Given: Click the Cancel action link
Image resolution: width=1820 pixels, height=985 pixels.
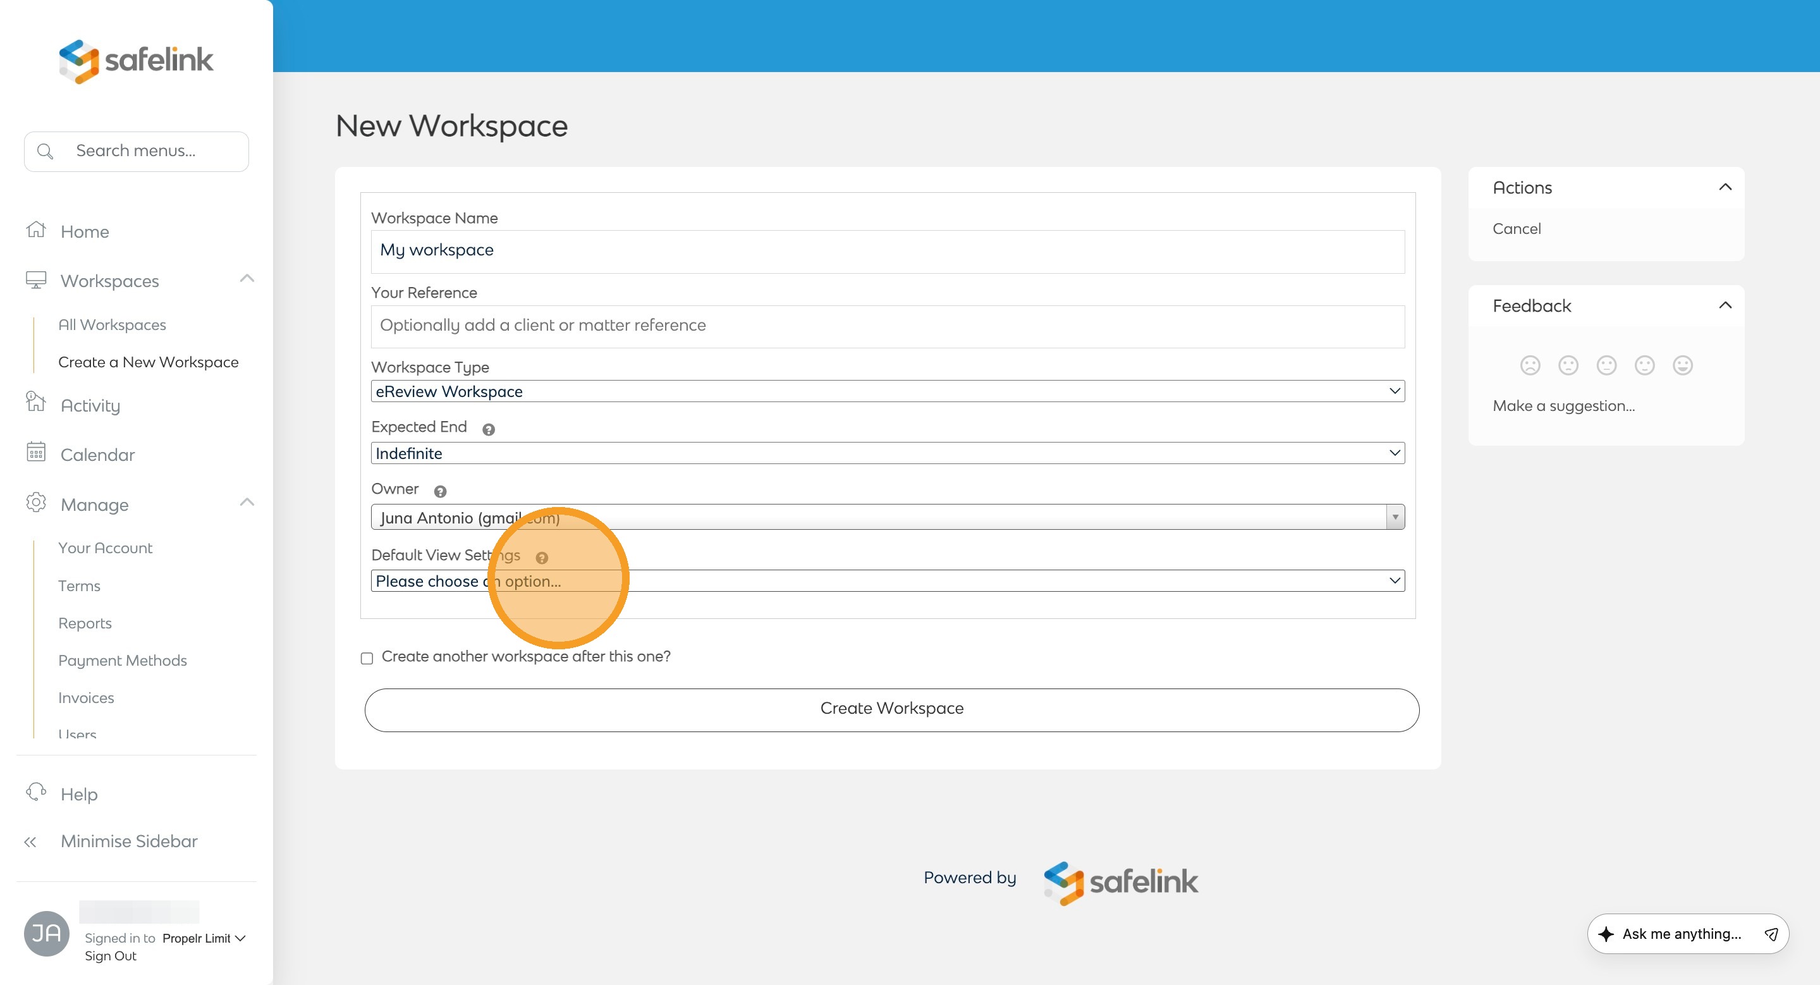Looking at the screenshot, I should click(x=1516, y=229).
